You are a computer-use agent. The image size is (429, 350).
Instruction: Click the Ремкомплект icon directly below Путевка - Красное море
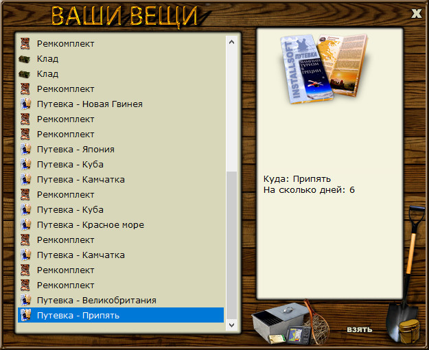25,240
